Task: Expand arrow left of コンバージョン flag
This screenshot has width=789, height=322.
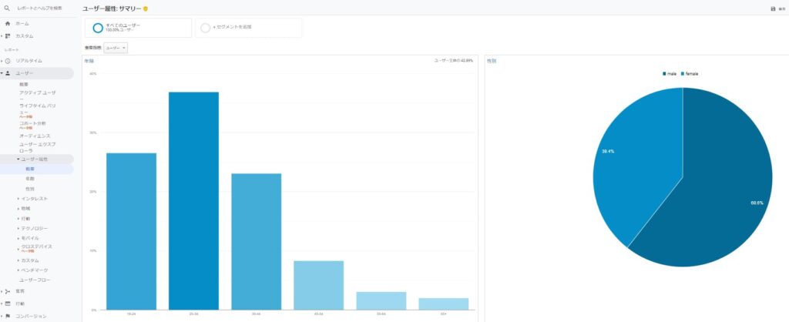Action: point(2,316)
